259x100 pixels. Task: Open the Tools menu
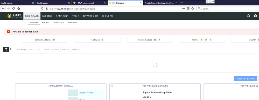click(76, 16)
